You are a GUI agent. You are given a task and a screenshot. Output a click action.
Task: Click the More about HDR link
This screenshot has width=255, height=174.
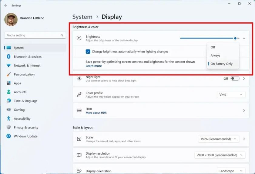[96, 113]
